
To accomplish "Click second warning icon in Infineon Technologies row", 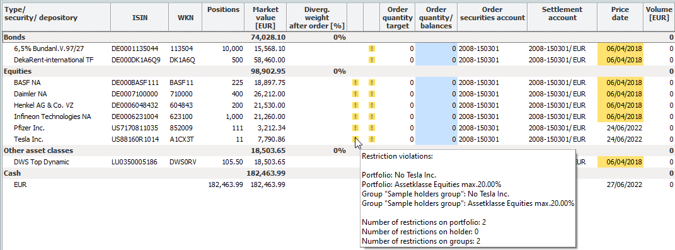I will [372, 116].
